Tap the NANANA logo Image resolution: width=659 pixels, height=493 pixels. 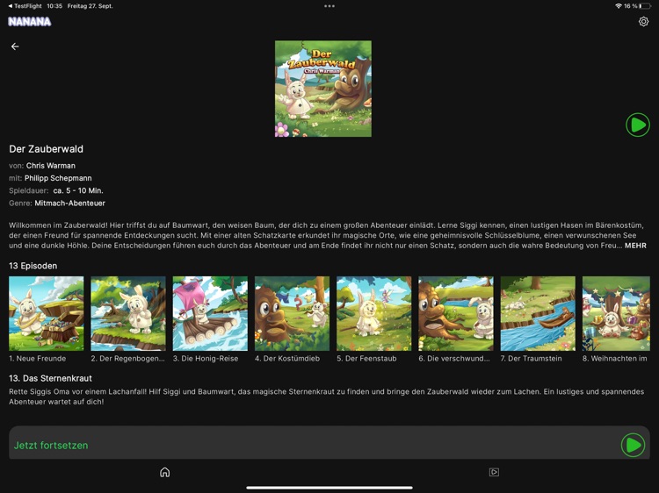29,22
